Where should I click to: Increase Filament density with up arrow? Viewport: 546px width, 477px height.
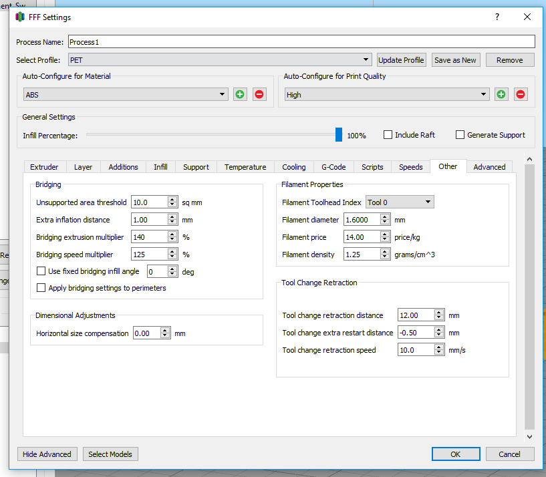pos(385,252)
